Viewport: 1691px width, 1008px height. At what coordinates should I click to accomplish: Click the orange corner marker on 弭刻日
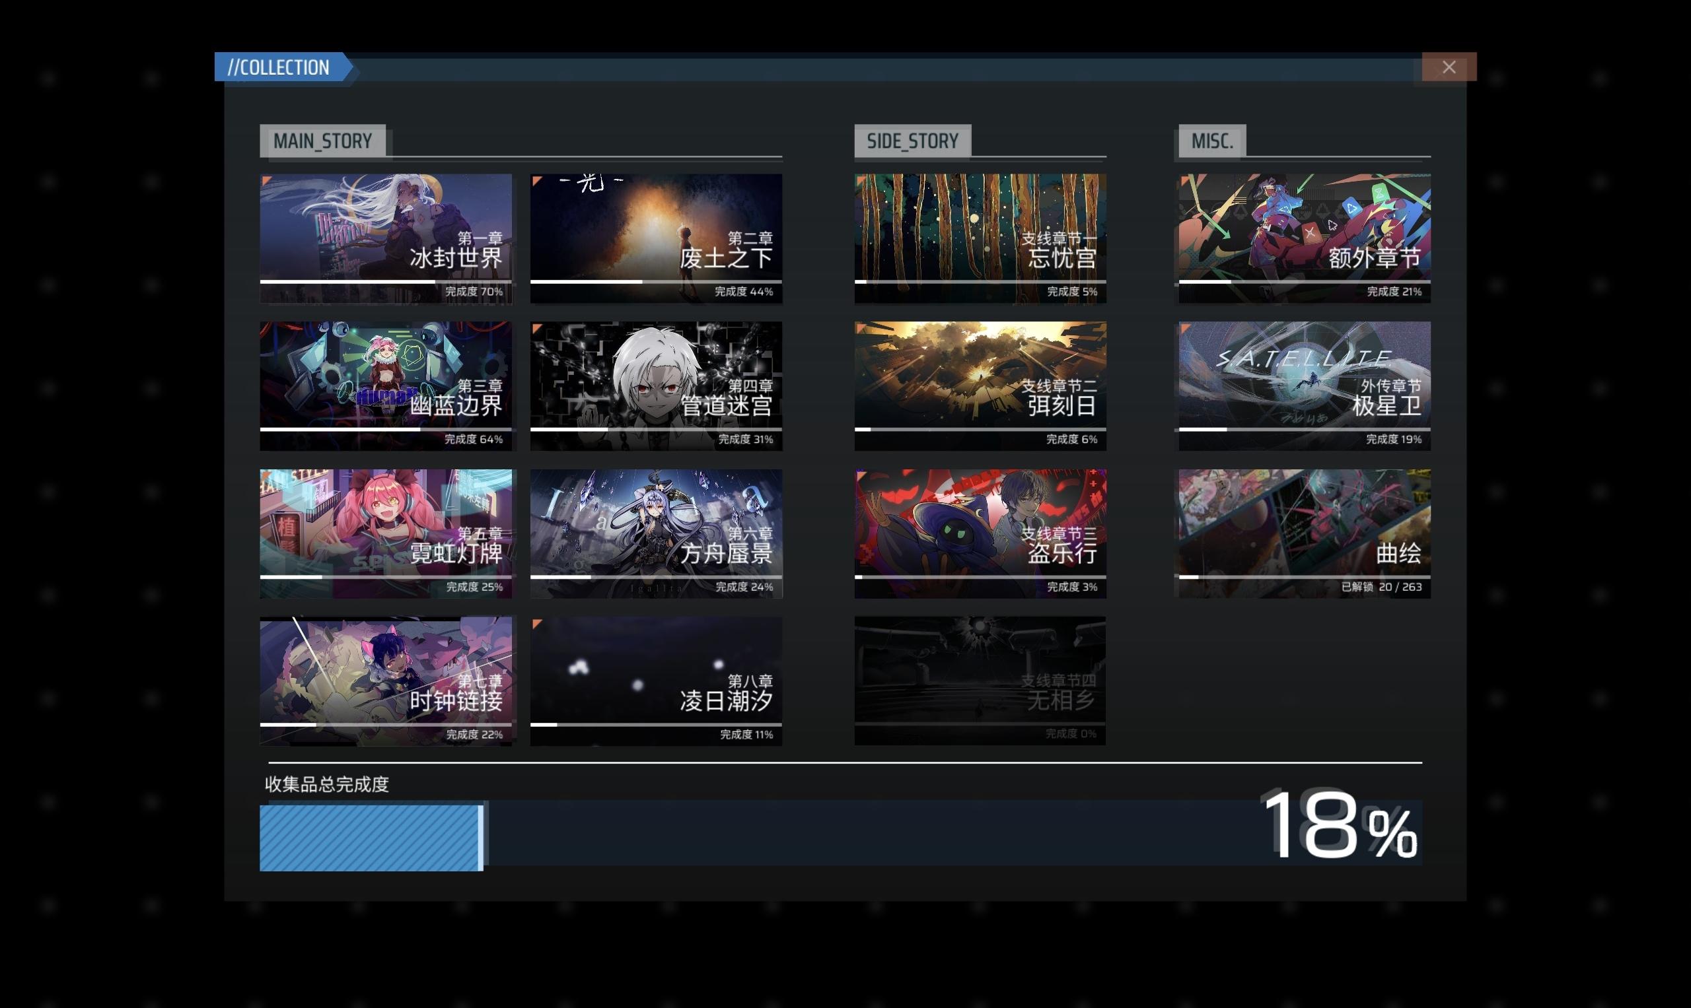pos(861,328)
